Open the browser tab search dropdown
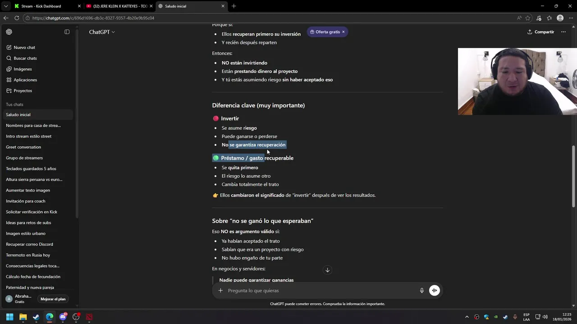Image resolution: width=577 pixels, height=324 pixels. pos(6,6)
